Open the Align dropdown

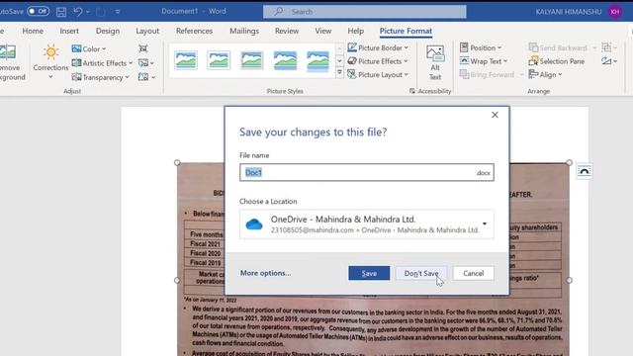pyautogui.click(x=545, y=75)
